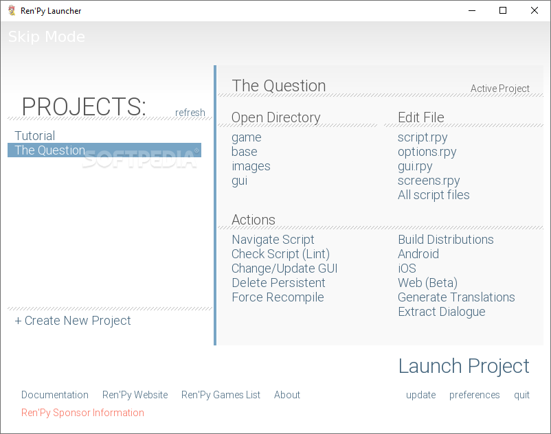Click Extract Dialogue
This screenshot has height=434, width=551.
[441, 312]
